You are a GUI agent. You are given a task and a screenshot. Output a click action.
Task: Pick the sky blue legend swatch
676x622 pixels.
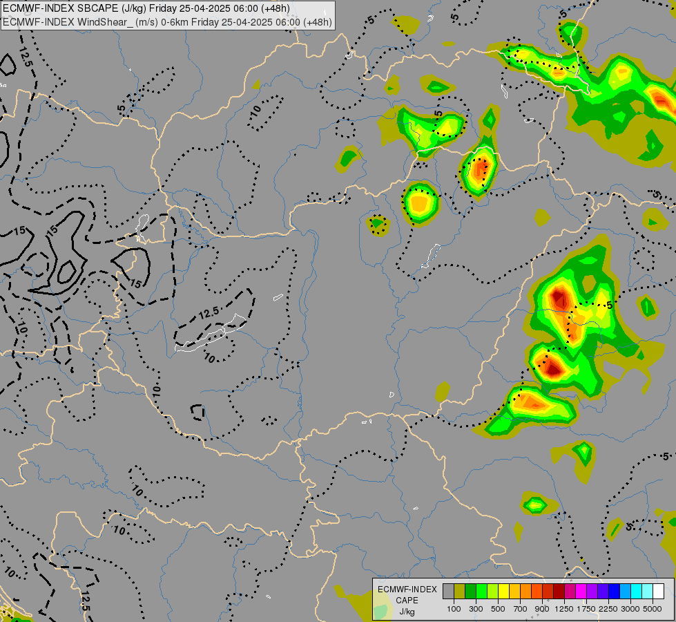625,592
